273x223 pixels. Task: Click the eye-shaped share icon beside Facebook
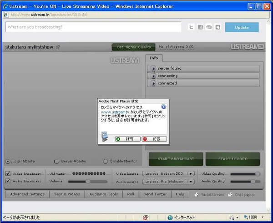209,27
